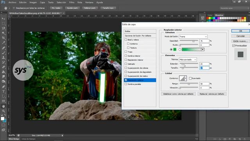
Task: Open Mini Bridge tab
Action: 14,139
